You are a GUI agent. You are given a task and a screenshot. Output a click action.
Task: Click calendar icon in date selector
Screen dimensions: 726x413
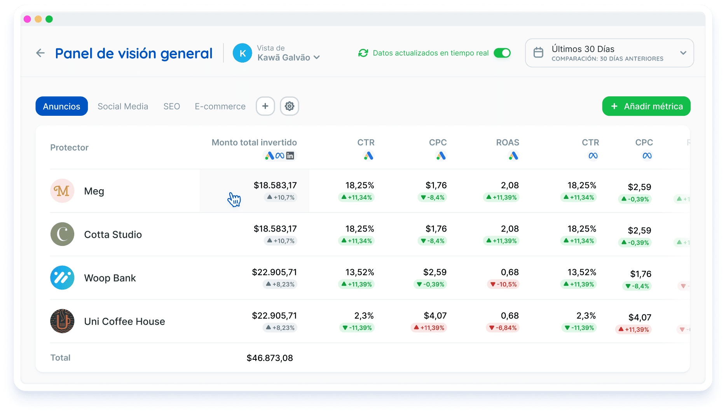click(x=538, y=52)
